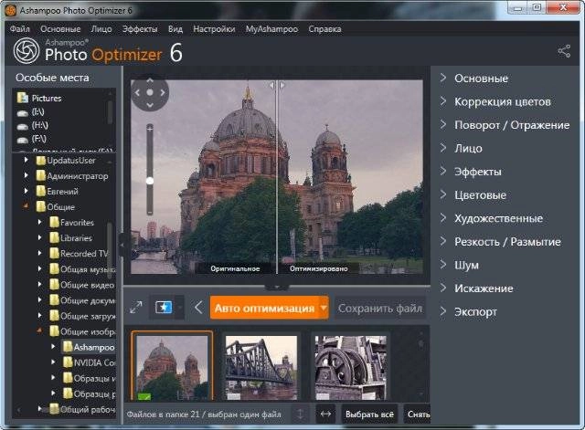Center the preview using pan pad dot
This screenshot has width=585, height=430.
(150, 92)
